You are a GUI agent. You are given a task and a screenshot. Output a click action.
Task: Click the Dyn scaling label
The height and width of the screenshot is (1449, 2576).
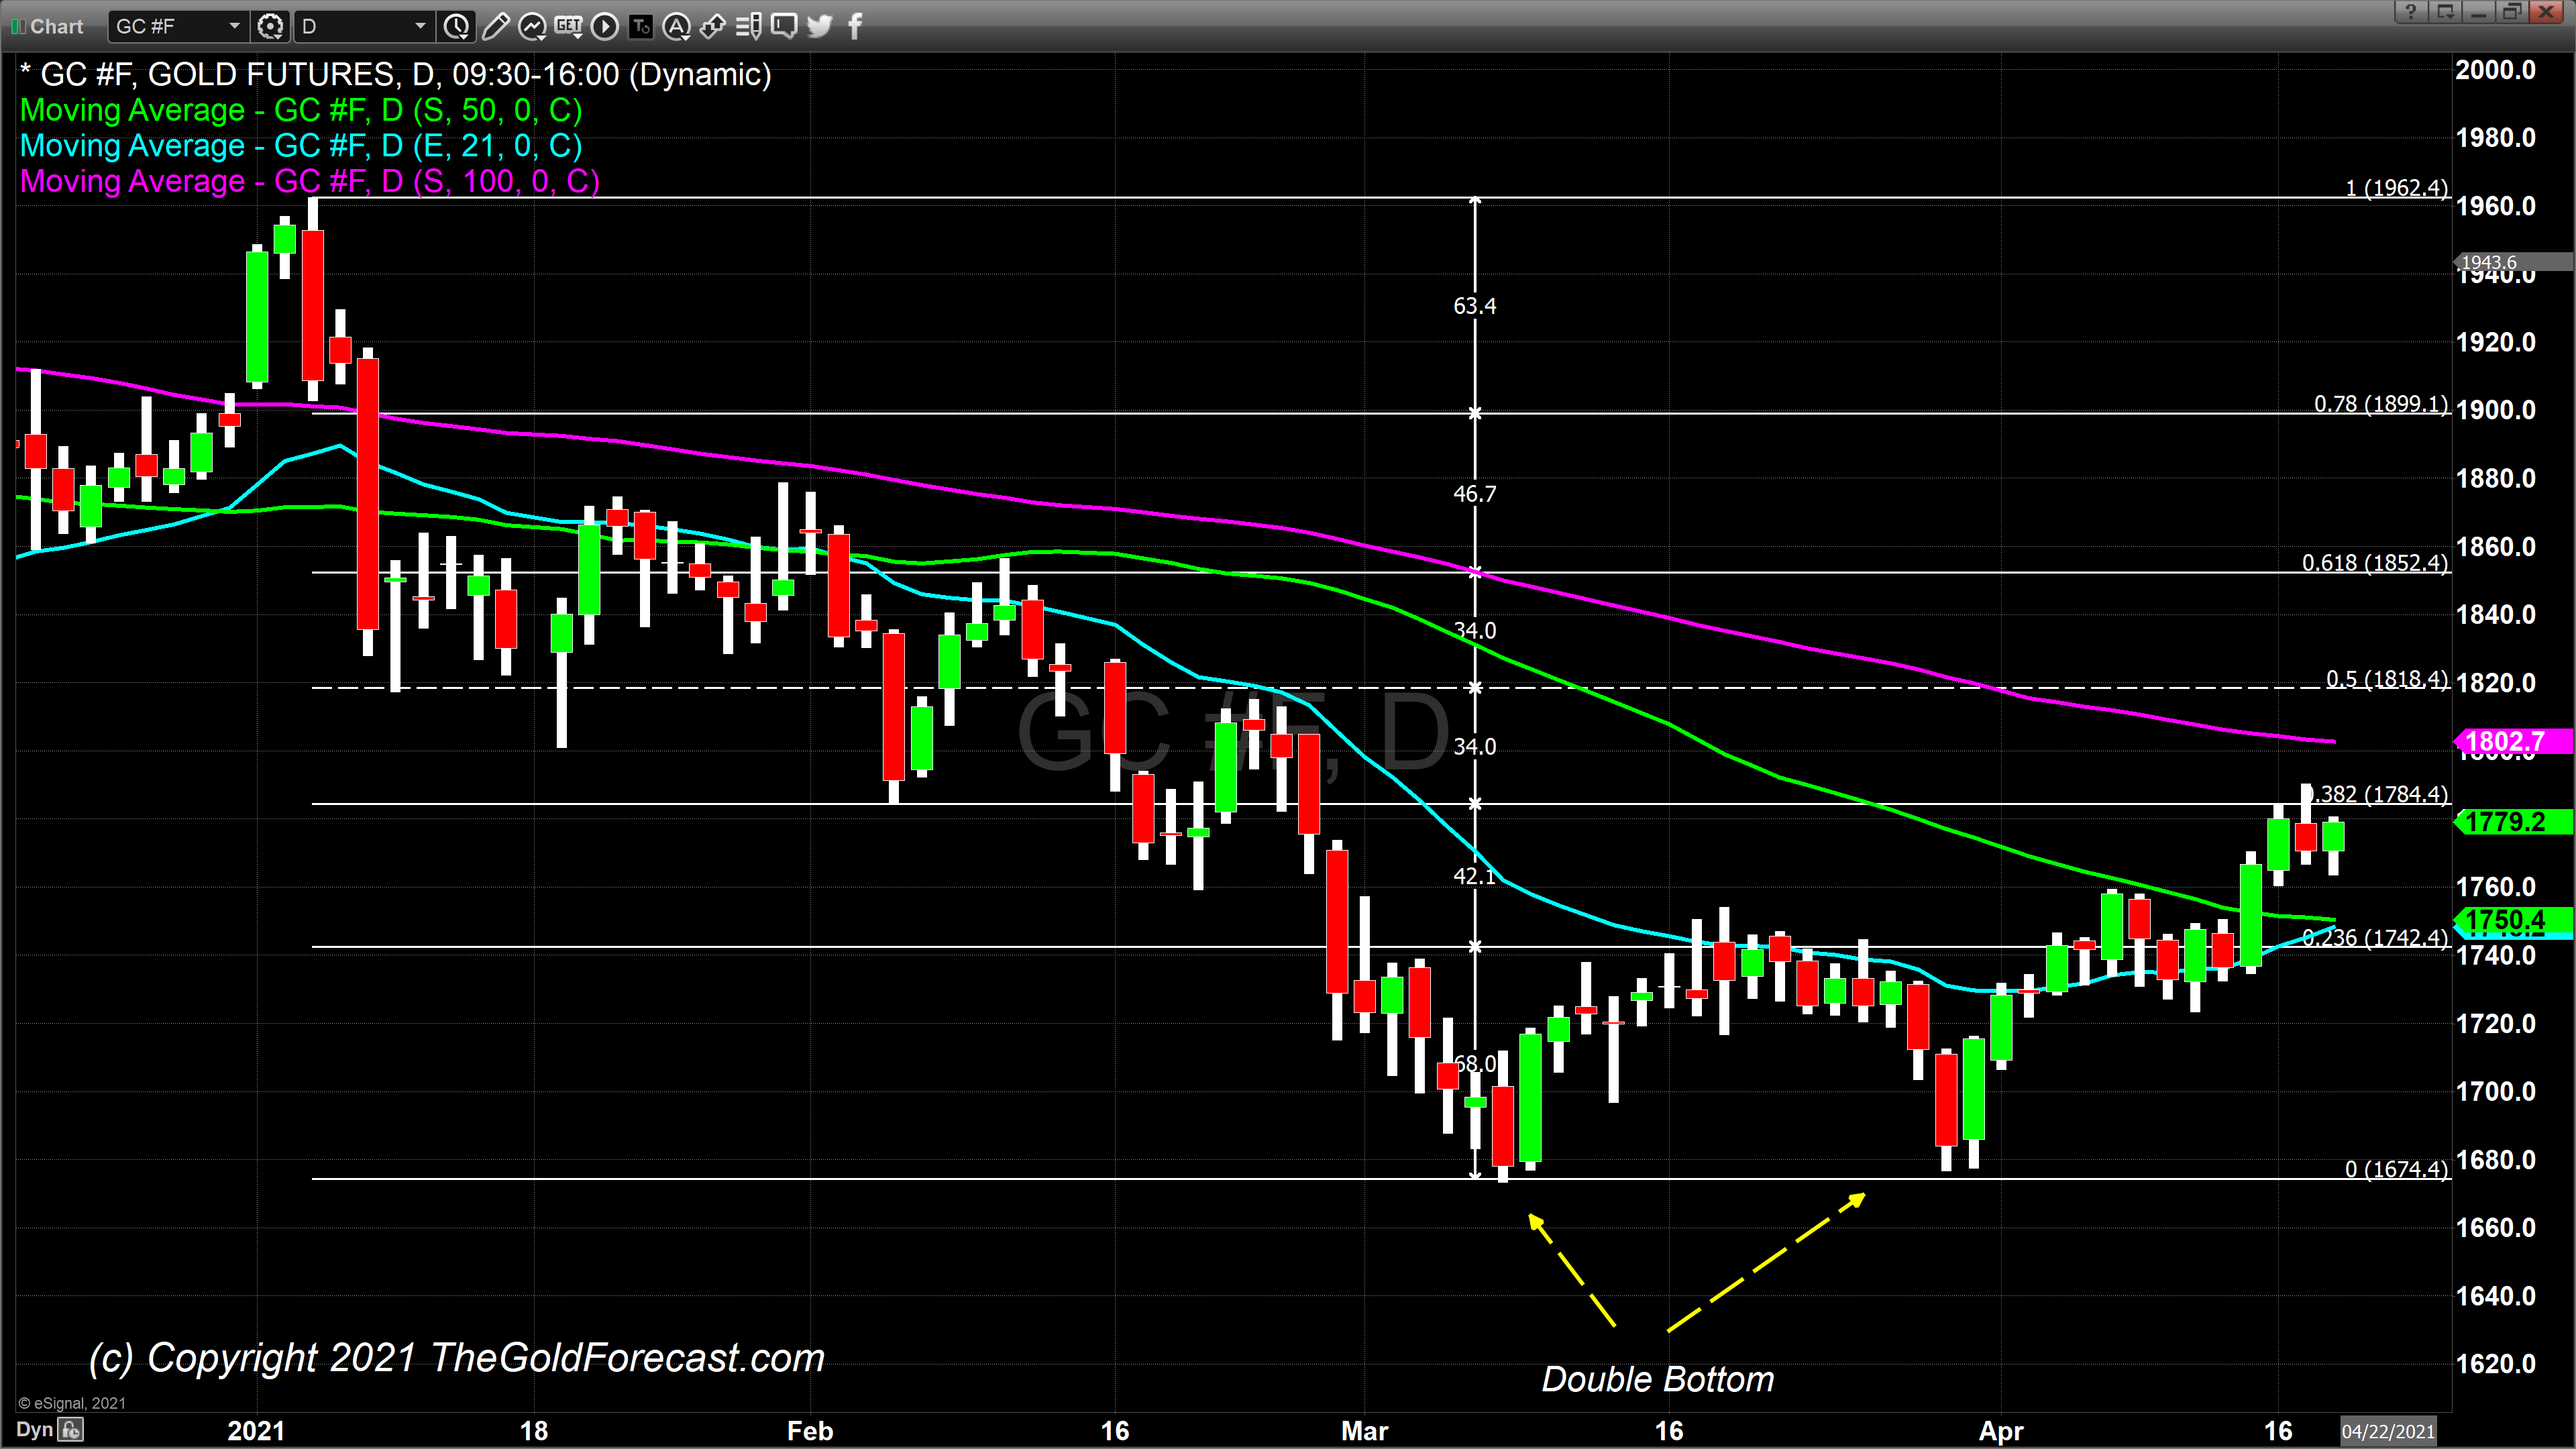[x=34, y=1429]
